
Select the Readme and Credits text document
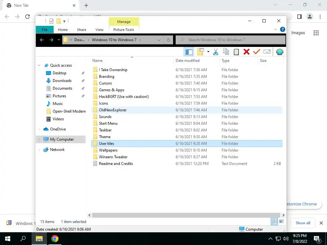click(x=186, y=164)
